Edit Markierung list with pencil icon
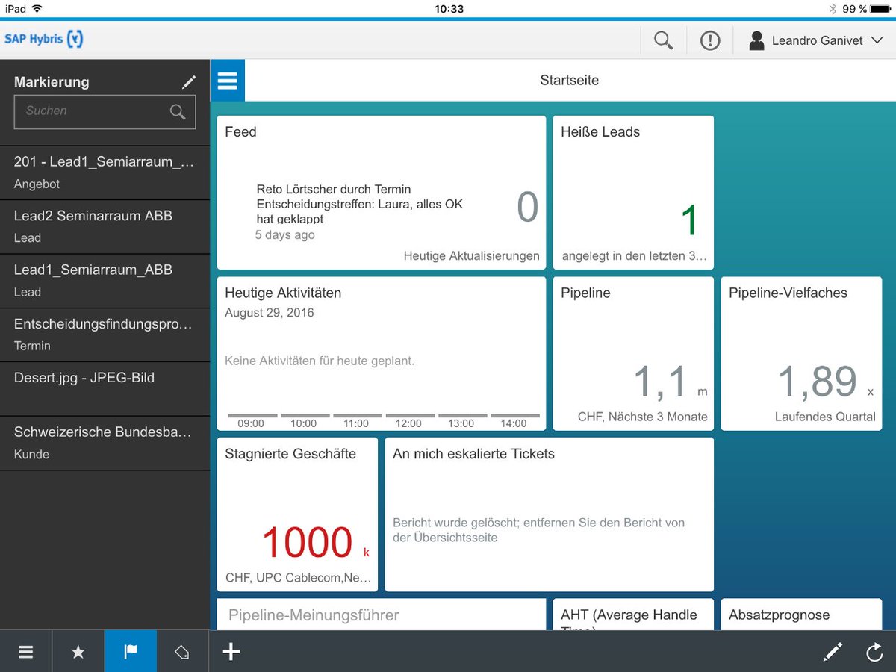896x672 pixels. point(189,81)
